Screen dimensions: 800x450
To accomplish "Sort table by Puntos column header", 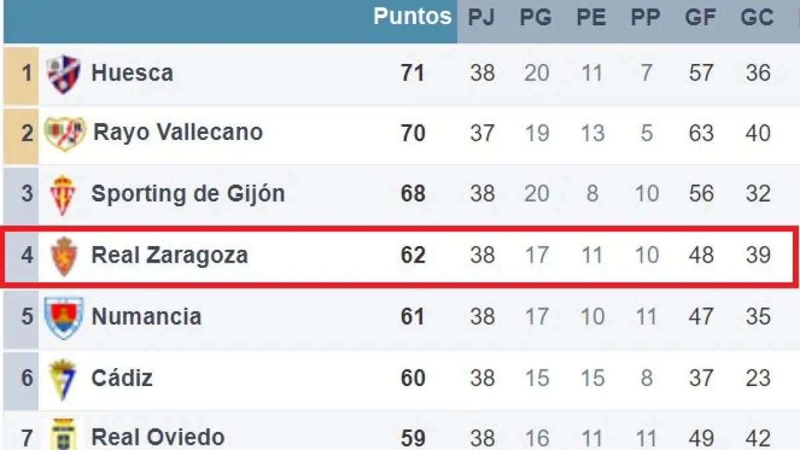I will 412,17.
